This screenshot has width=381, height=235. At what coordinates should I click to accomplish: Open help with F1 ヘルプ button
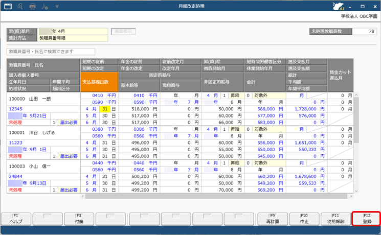tap(16, 219)
